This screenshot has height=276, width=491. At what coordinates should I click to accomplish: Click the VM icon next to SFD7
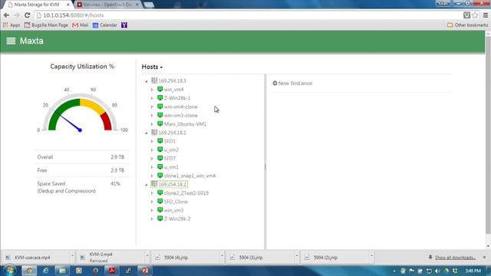coord(160,159)
